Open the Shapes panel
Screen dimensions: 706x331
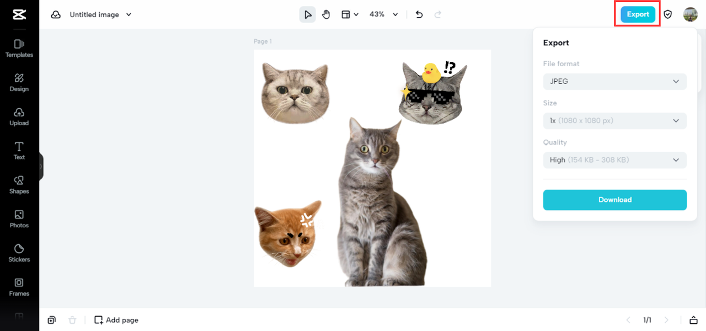[x=19, y=185]
